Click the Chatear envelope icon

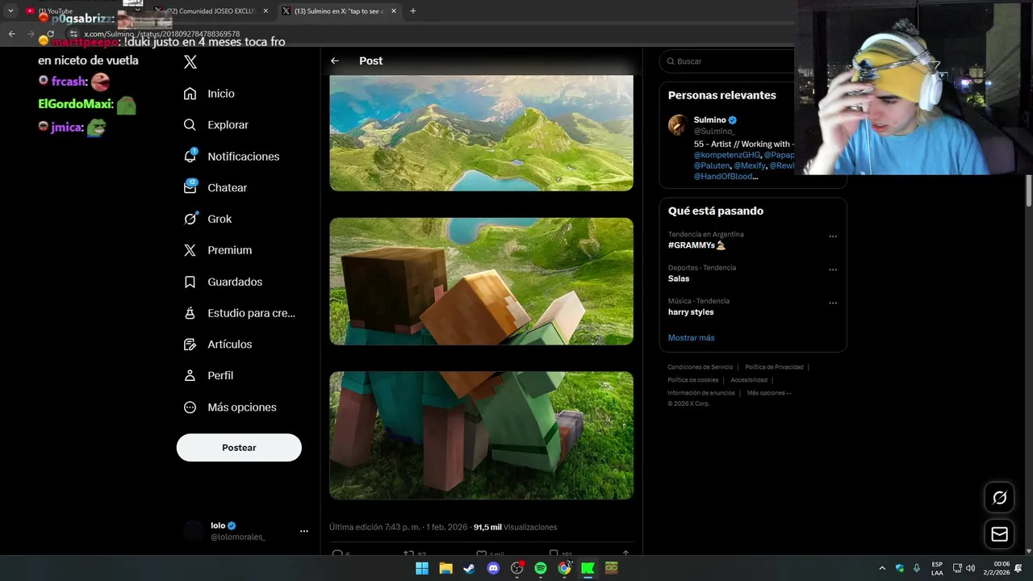point(190,187)
